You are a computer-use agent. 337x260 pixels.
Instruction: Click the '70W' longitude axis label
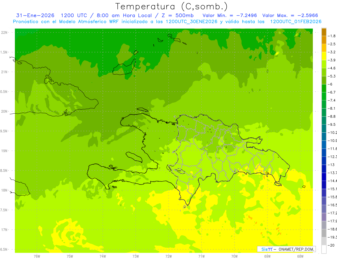point(234,256)
